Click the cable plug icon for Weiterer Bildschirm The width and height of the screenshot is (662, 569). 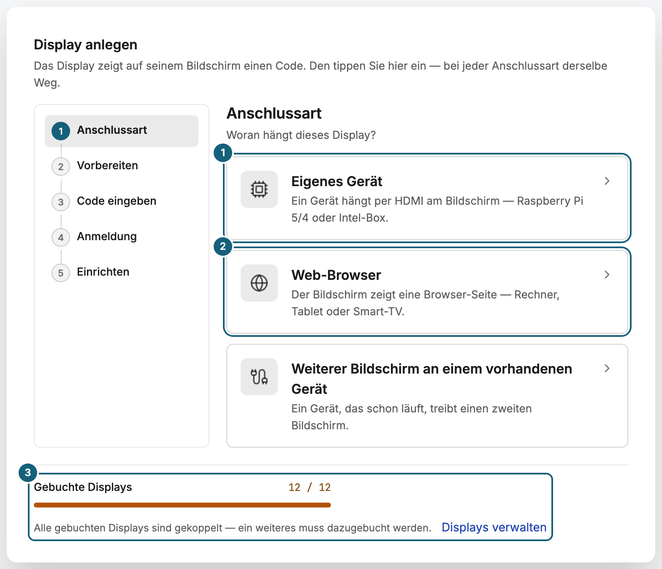pos(259,377)
